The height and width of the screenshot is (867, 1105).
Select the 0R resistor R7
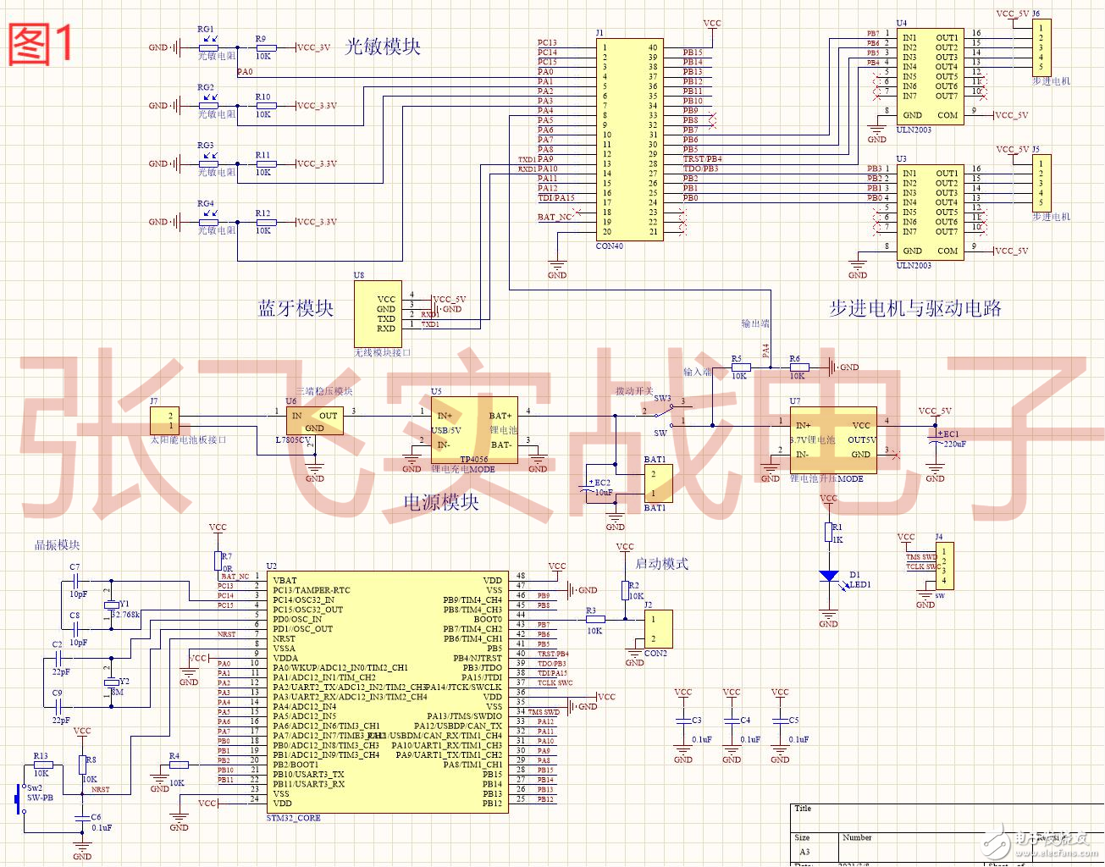(x=217, y=561)
